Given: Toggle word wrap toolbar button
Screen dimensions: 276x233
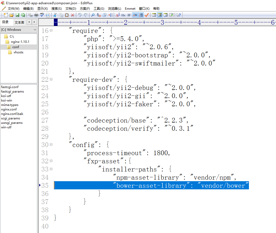Looking at the screenshot, I should click(x=135, y=15).
